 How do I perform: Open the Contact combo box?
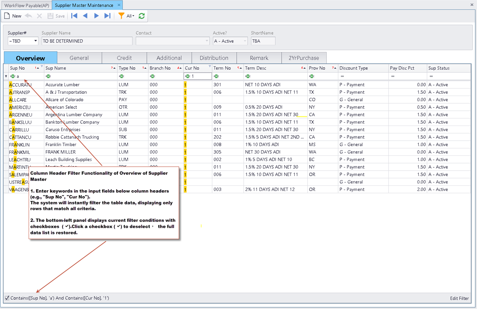coord(207,41)
